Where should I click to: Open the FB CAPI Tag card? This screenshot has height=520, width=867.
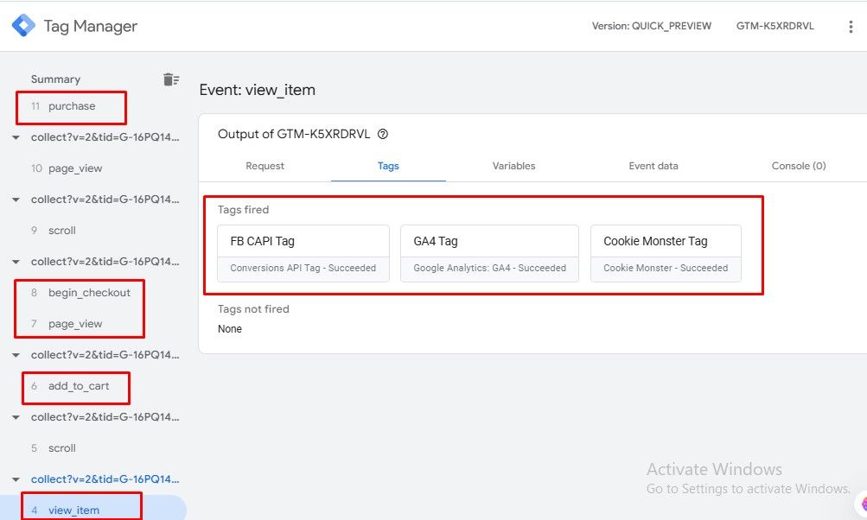pyautogui.click(x=303, y=253)
